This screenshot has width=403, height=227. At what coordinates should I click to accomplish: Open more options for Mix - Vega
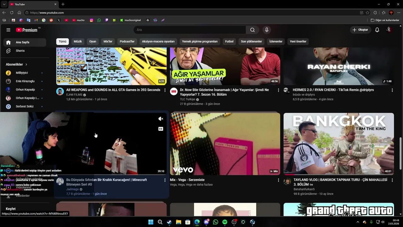click(278, 180)
